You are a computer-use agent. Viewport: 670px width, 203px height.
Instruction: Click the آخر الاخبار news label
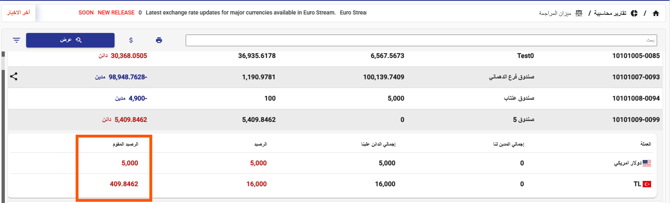tap(18, 13)
